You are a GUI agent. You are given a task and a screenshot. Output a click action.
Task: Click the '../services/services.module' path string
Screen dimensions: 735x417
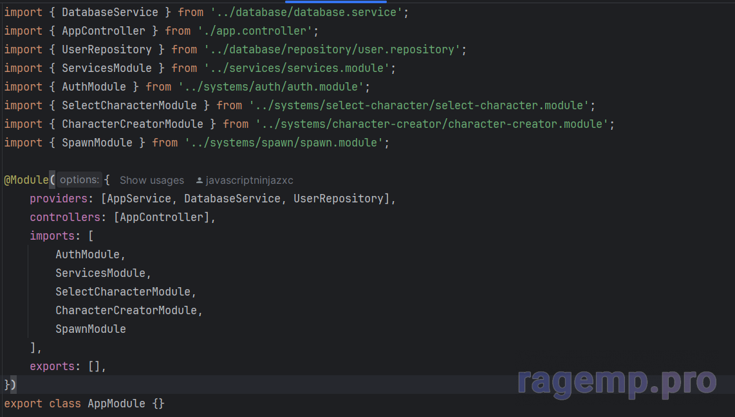pos(296,68)
